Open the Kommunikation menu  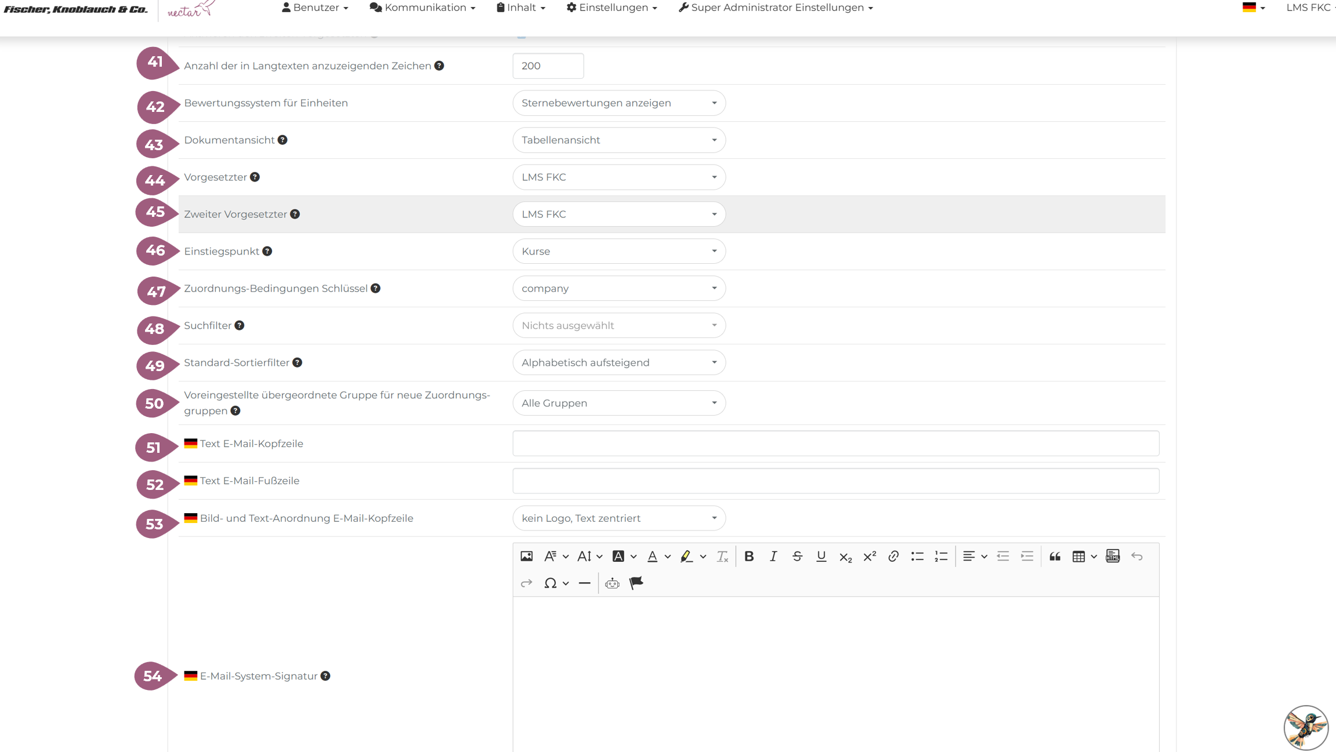click(x=422, y=8)
